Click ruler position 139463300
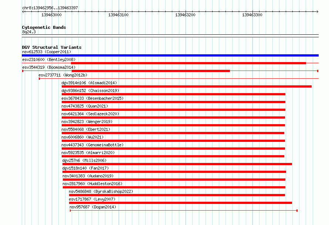Image resolution: width=329 pixels, height=225 pixels. click(252, 15)
